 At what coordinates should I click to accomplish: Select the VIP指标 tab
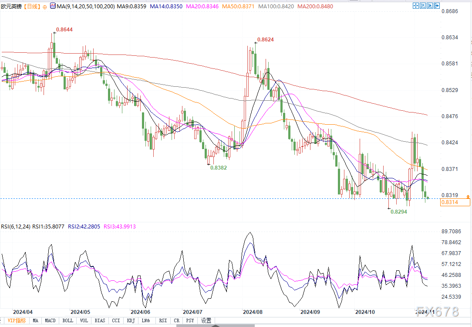17,320
